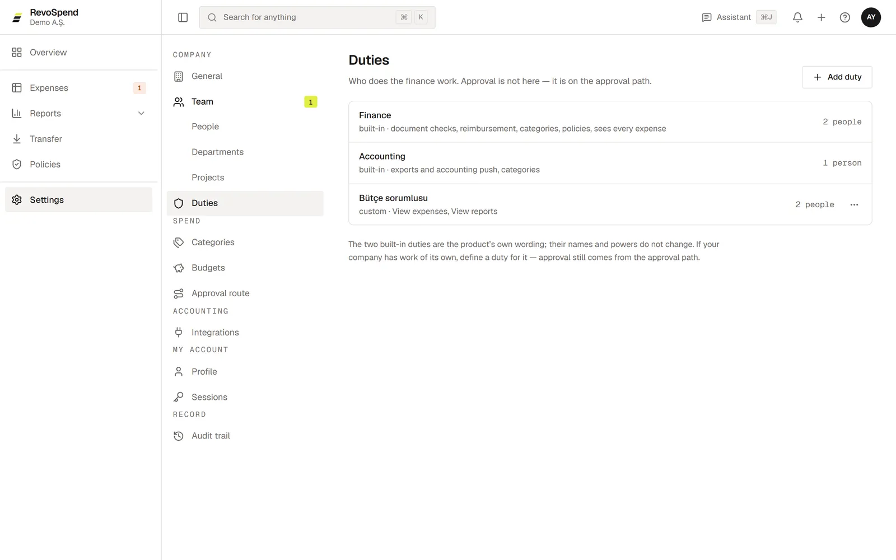
Task: Click the plus create icon in top bar
Action: click(x=821, y=17)
